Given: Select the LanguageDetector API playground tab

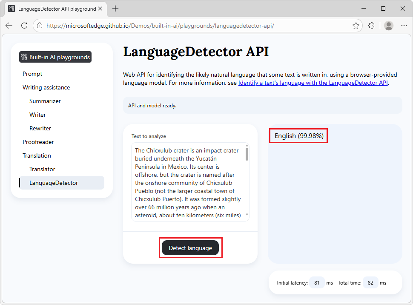Looking at the screenshot, I should pos(55,8).
